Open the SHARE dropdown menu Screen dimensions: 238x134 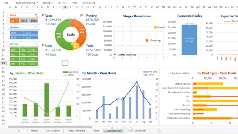pos(48,3)
